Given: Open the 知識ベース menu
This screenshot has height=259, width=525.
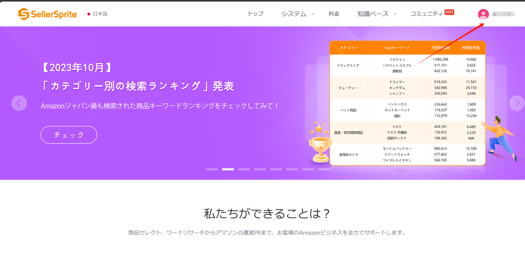Looking at the screenshot, I should pos(373,14).
